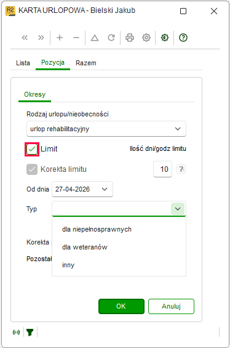
Task: Click the triangle edit icon in toolbar
Action: (95, 38)
